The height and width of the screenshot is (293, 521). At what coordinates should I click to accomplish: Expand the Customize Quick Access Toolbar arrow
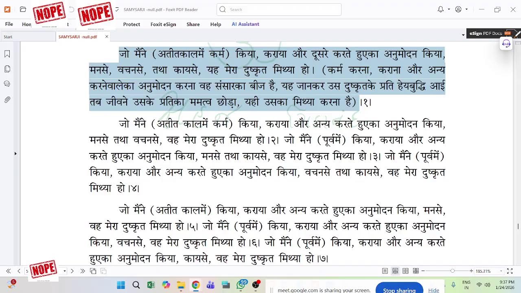[x=117, y=9]
